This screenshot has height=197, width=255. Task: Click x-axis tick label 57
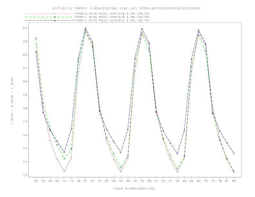pos(170,181)
